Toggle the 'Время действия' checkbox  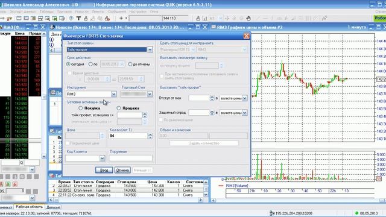point(69,73)
